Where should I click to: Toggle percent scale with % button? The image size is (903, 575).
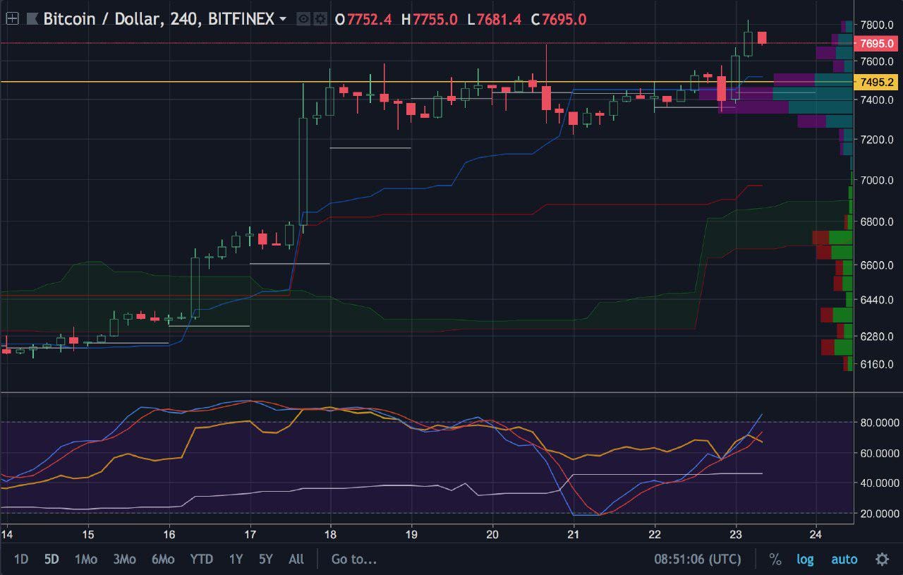click(775, 559)
